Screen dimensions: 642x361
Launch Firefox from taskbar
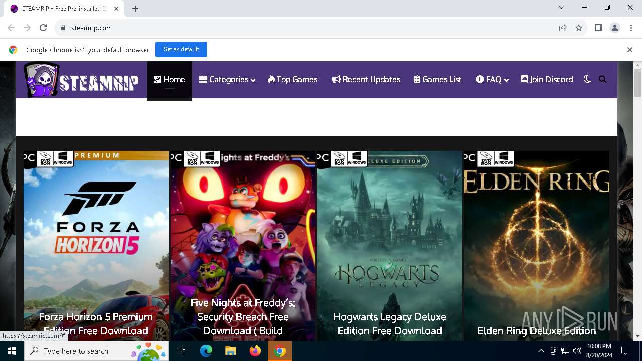pyautogui.click(x=255, y=351)
